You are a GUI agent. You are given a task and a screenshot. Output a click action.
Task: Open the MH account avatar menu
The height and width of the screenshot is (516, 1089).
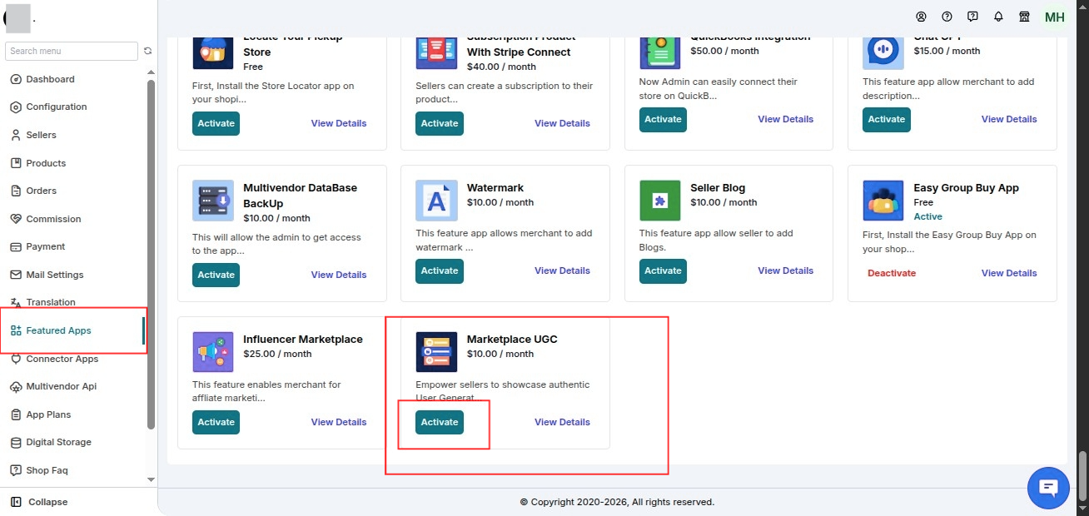(1054, 17)
